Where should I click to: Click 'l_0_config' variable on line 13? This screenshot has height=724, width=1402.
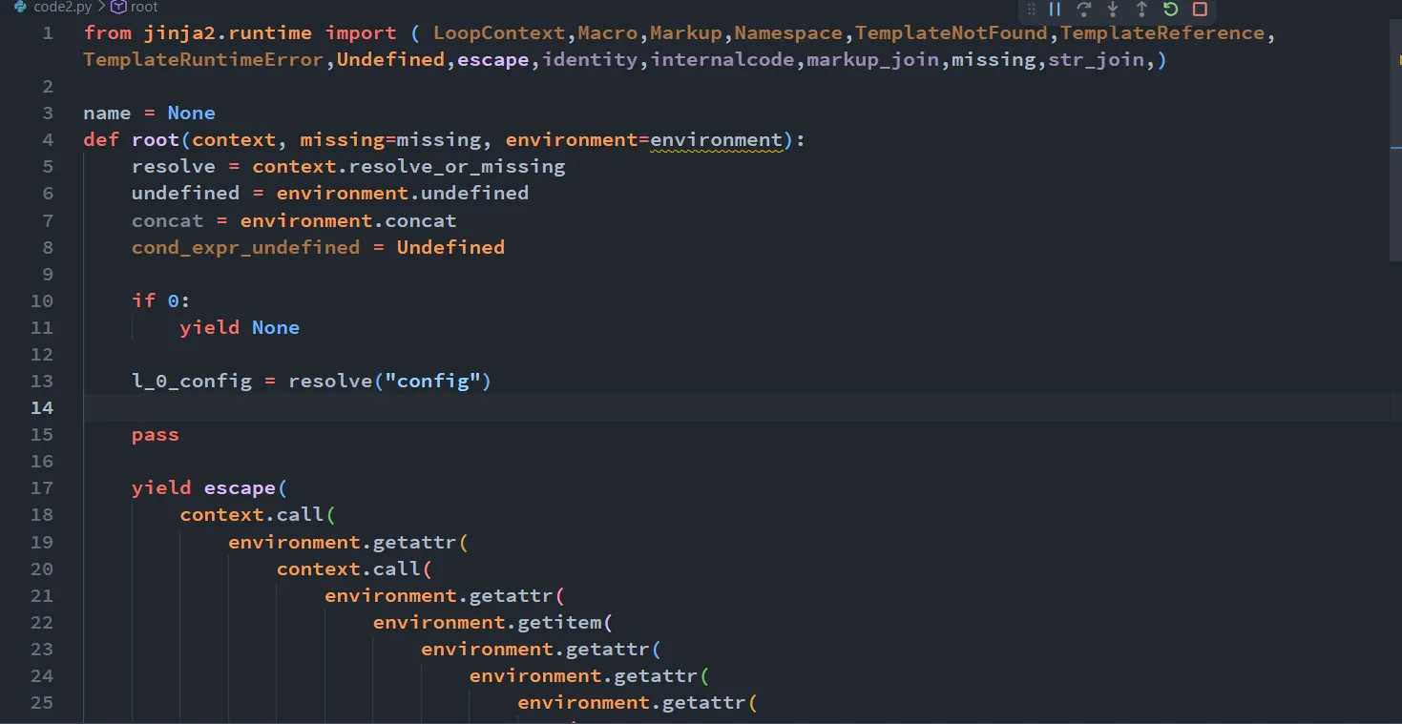pyautogui.click(x=192, y=381)
